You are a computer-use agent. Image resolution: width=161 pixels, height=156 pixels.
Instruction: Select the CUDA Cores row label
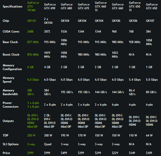point(11,32)
